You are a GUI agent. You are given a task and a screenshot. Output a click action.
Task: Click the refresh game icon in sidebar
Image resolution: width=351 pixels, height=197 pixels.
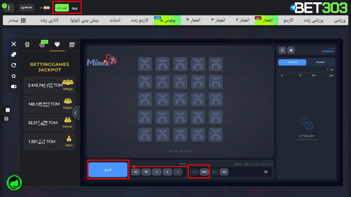(x=14, y=65)
